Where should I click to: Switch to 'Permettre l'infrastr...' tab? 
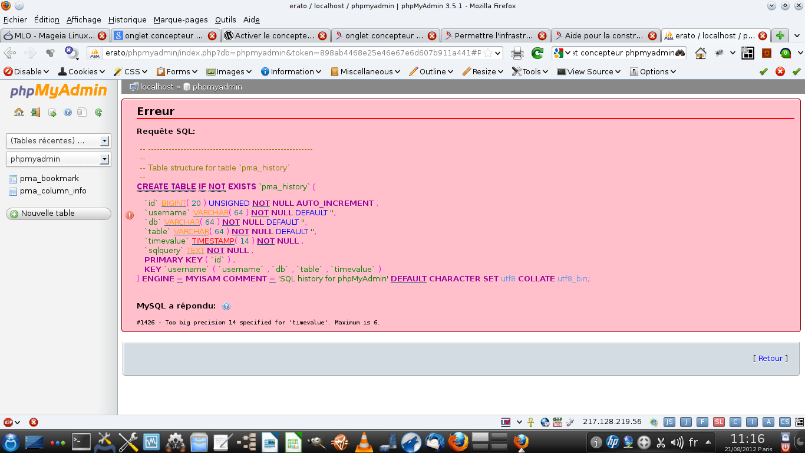pyautogui.click(x=496, y=35)
